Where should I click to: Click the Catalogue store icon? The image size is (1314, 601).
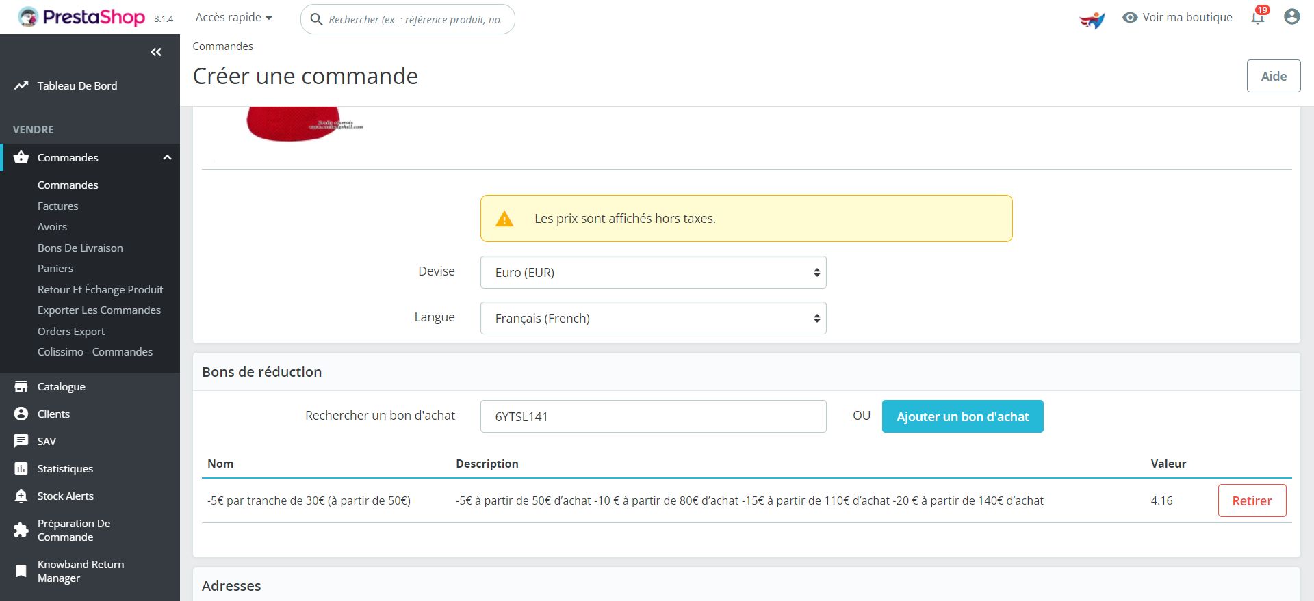(21, 386)
